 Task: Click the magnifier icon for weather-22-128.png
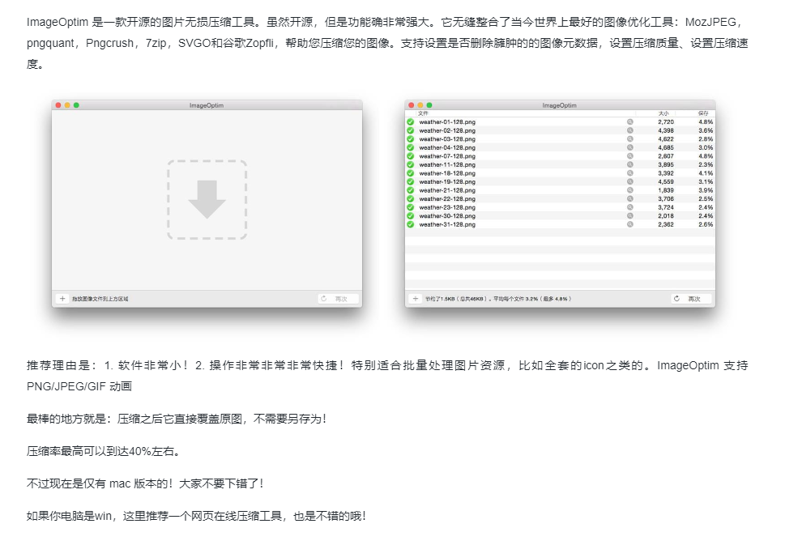pyautogui.click(x=629, y=198)
